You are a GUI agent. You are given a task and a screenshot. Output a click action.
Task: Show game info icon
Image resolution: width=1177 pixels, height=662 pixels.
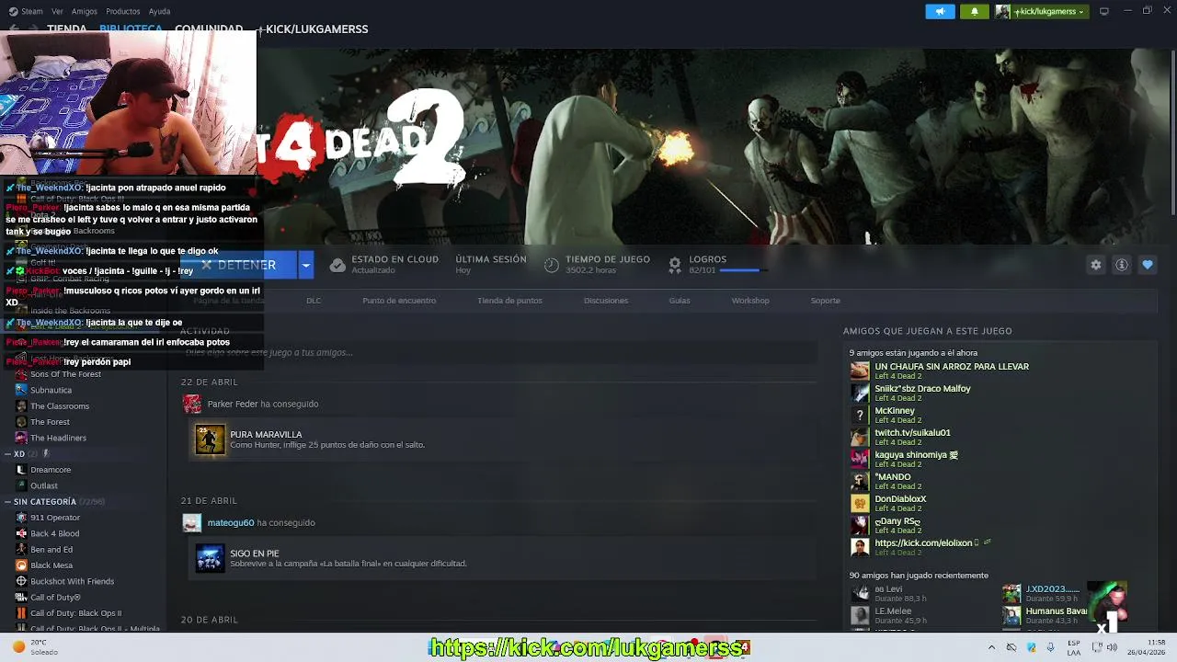(x=1121, y=265)
